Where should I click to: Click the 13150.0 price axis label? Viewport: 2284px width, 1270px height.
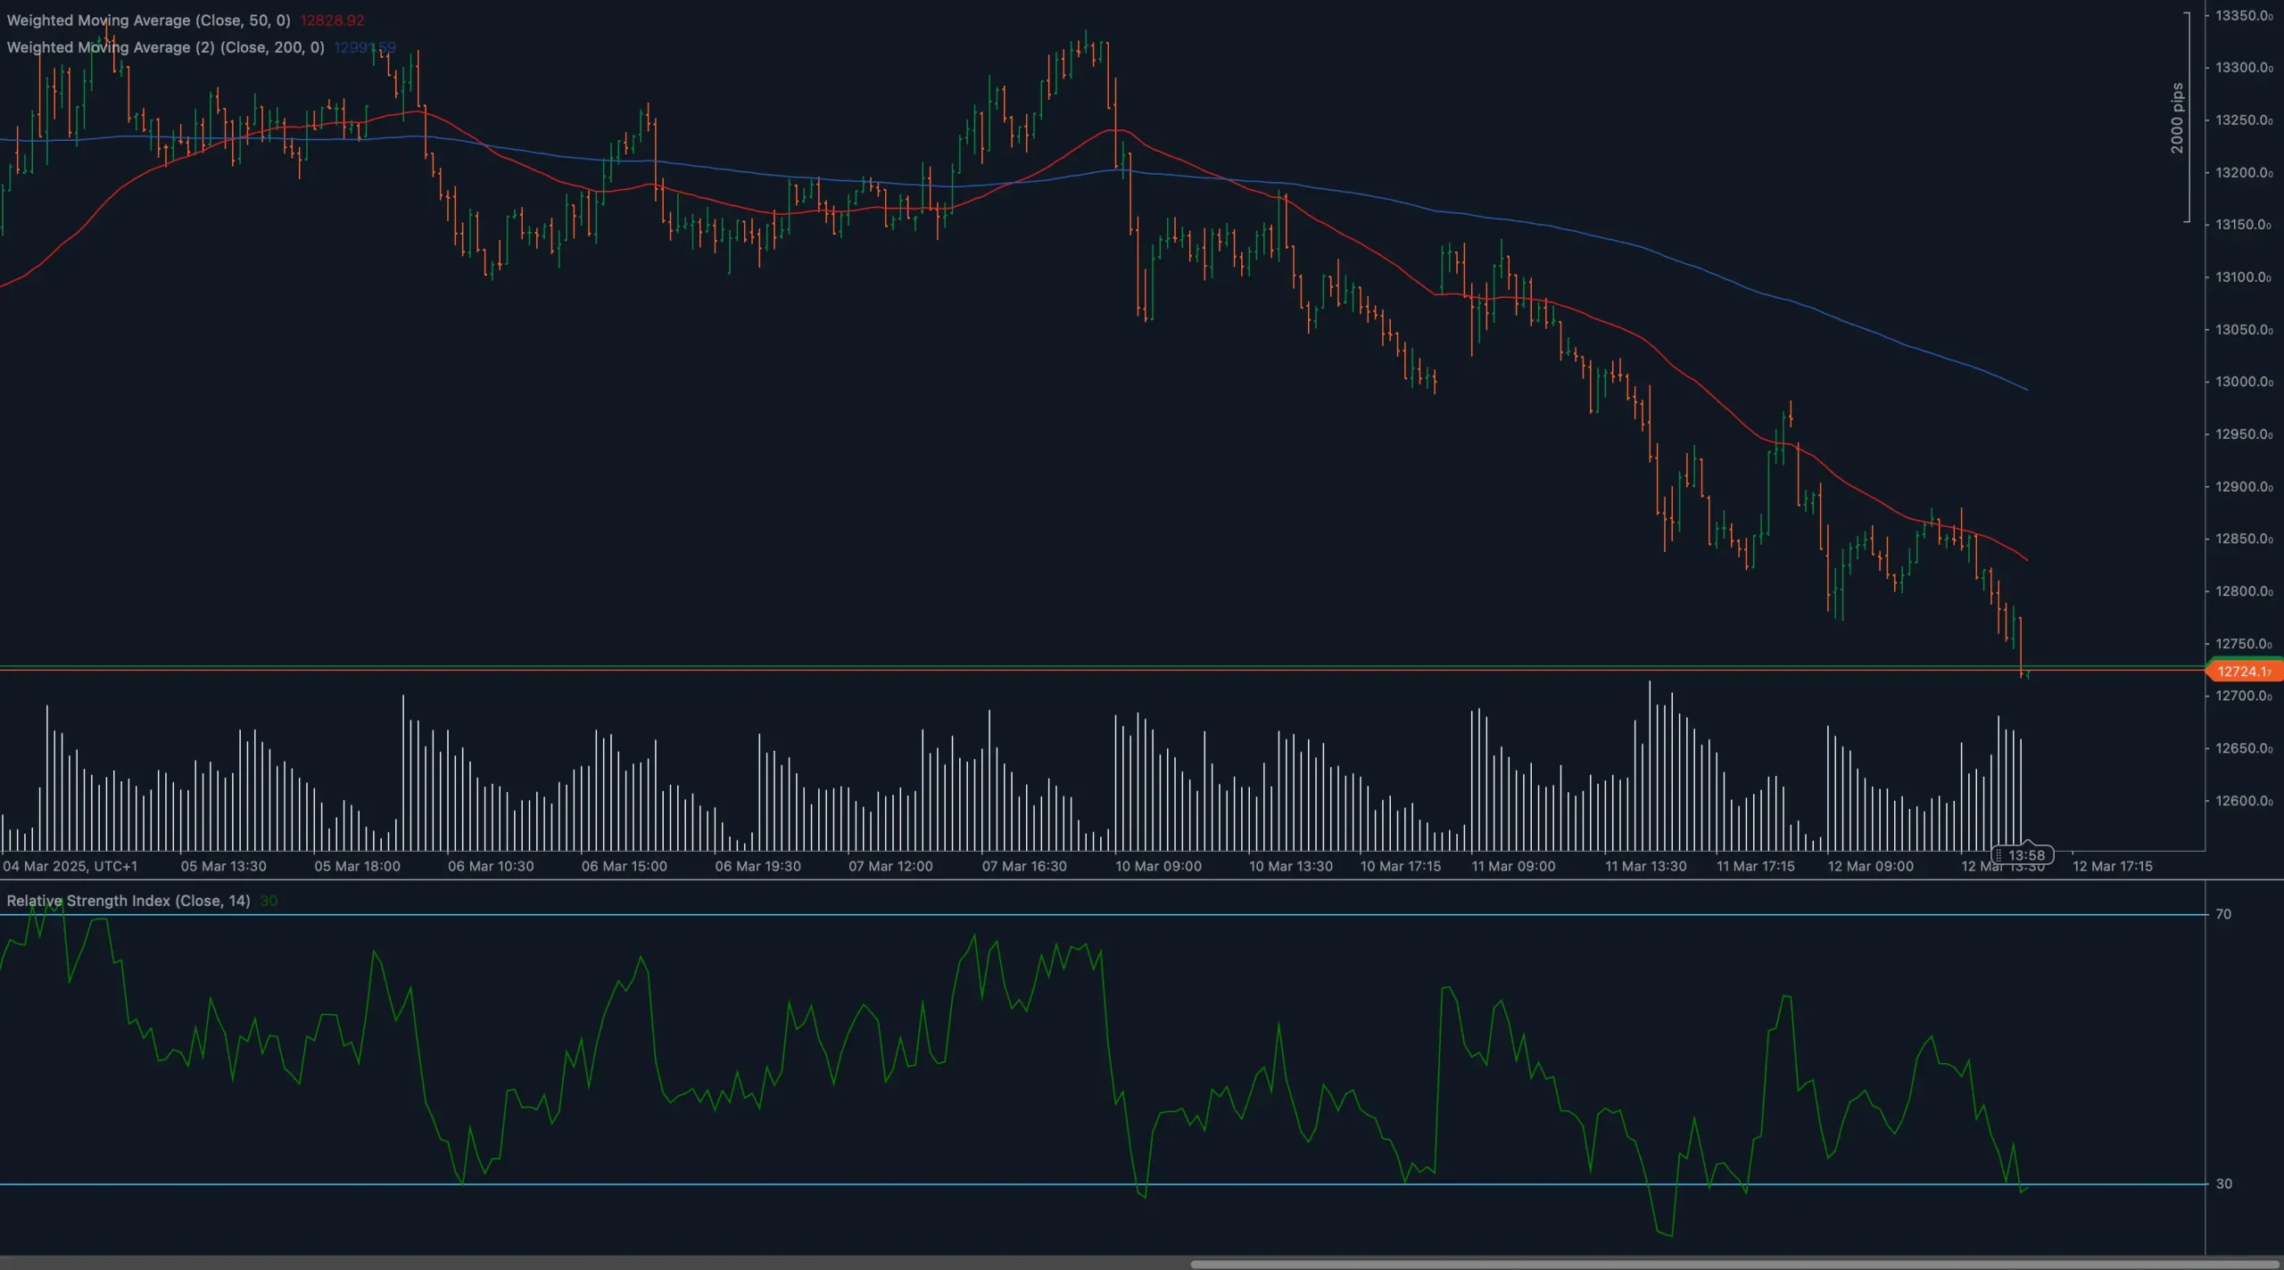coord(2244,225)
